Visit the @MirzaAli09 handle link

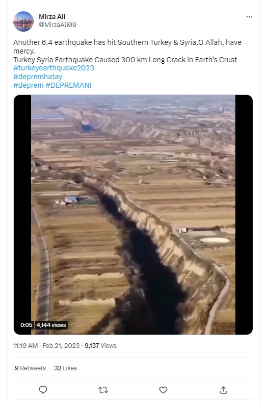click(58, 24)
